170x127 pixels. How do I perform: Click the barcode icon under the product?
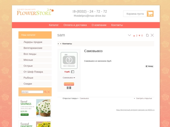pyautogui.click(x=69, y=88)
